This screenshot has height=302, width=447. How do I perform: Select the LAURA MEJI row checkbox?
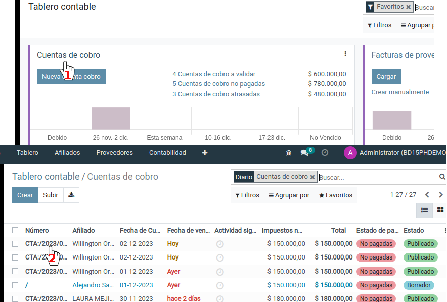pos(15,299)
